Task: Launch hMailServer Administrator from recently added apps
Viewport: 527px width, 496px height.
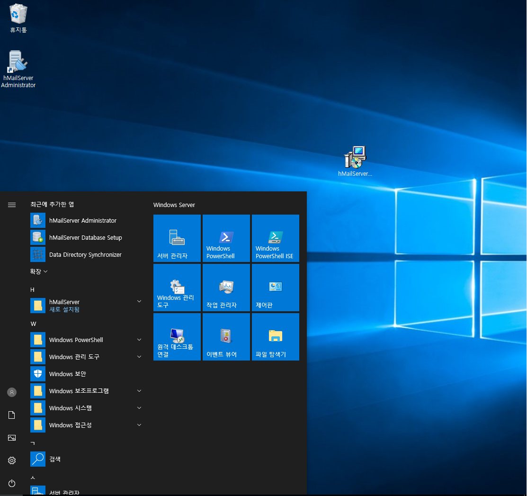Action: pyautogui.click(x=86, y=221)
